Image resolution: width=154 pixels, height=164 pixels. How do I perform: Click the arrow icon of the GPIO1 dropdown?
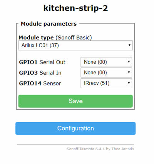click(x=129, y=62)
